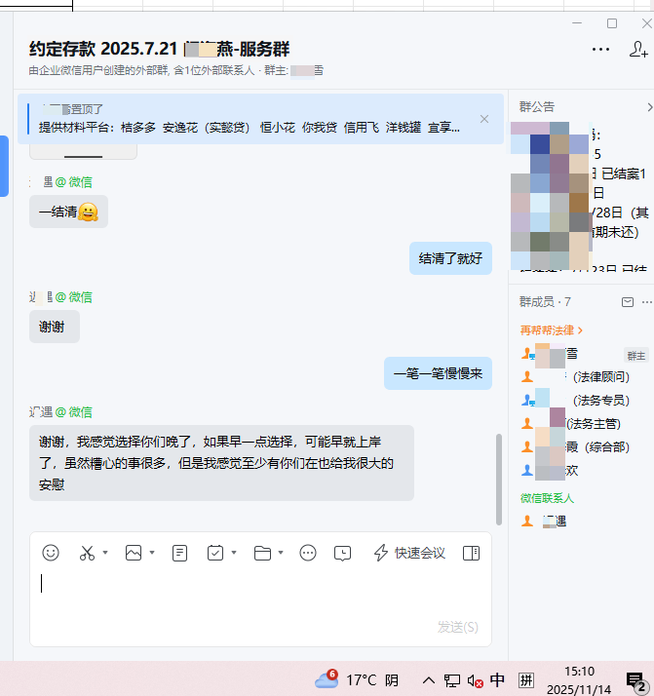Click the 群成员 · 7 heading
The width and height of the screenshot is (654, 696).
point(545,302)
